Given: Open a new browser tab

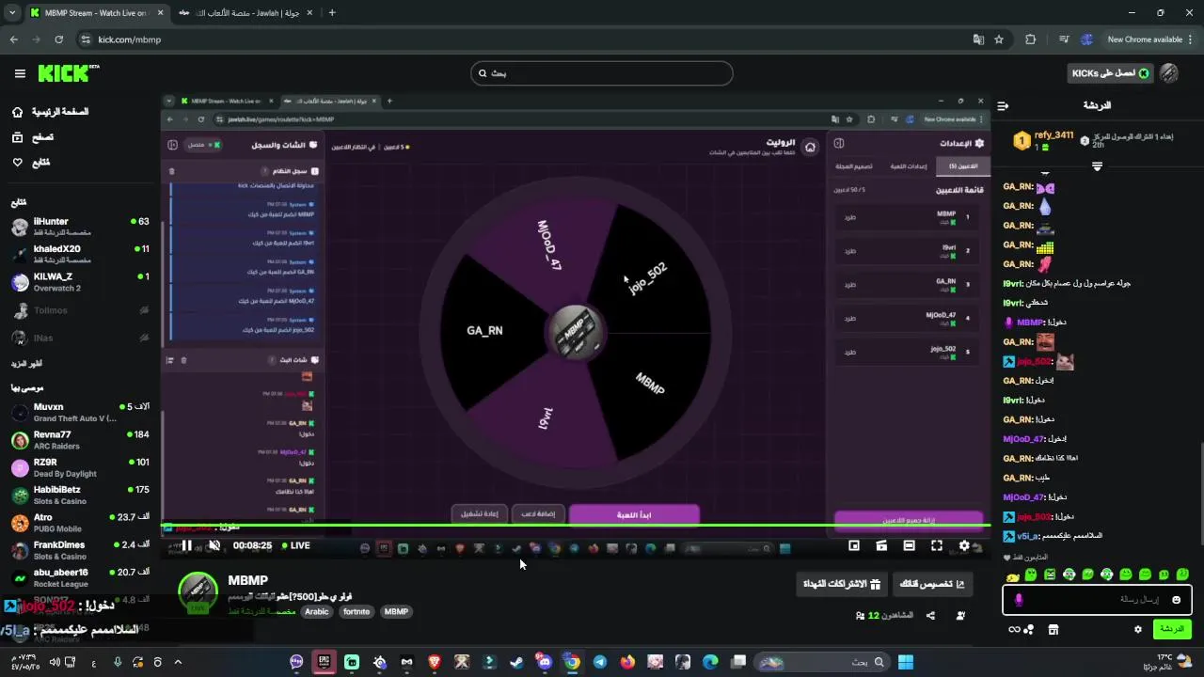Looking at the screenshot, I should (x=332, y=13).
